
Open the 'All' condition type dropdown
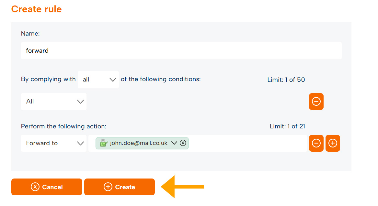pyautogui.click(x=54, y=102)
